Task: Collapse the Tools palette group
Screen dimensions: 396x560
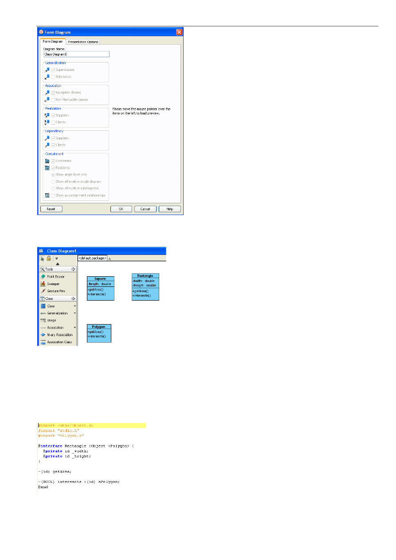Action: coord(73,269)
